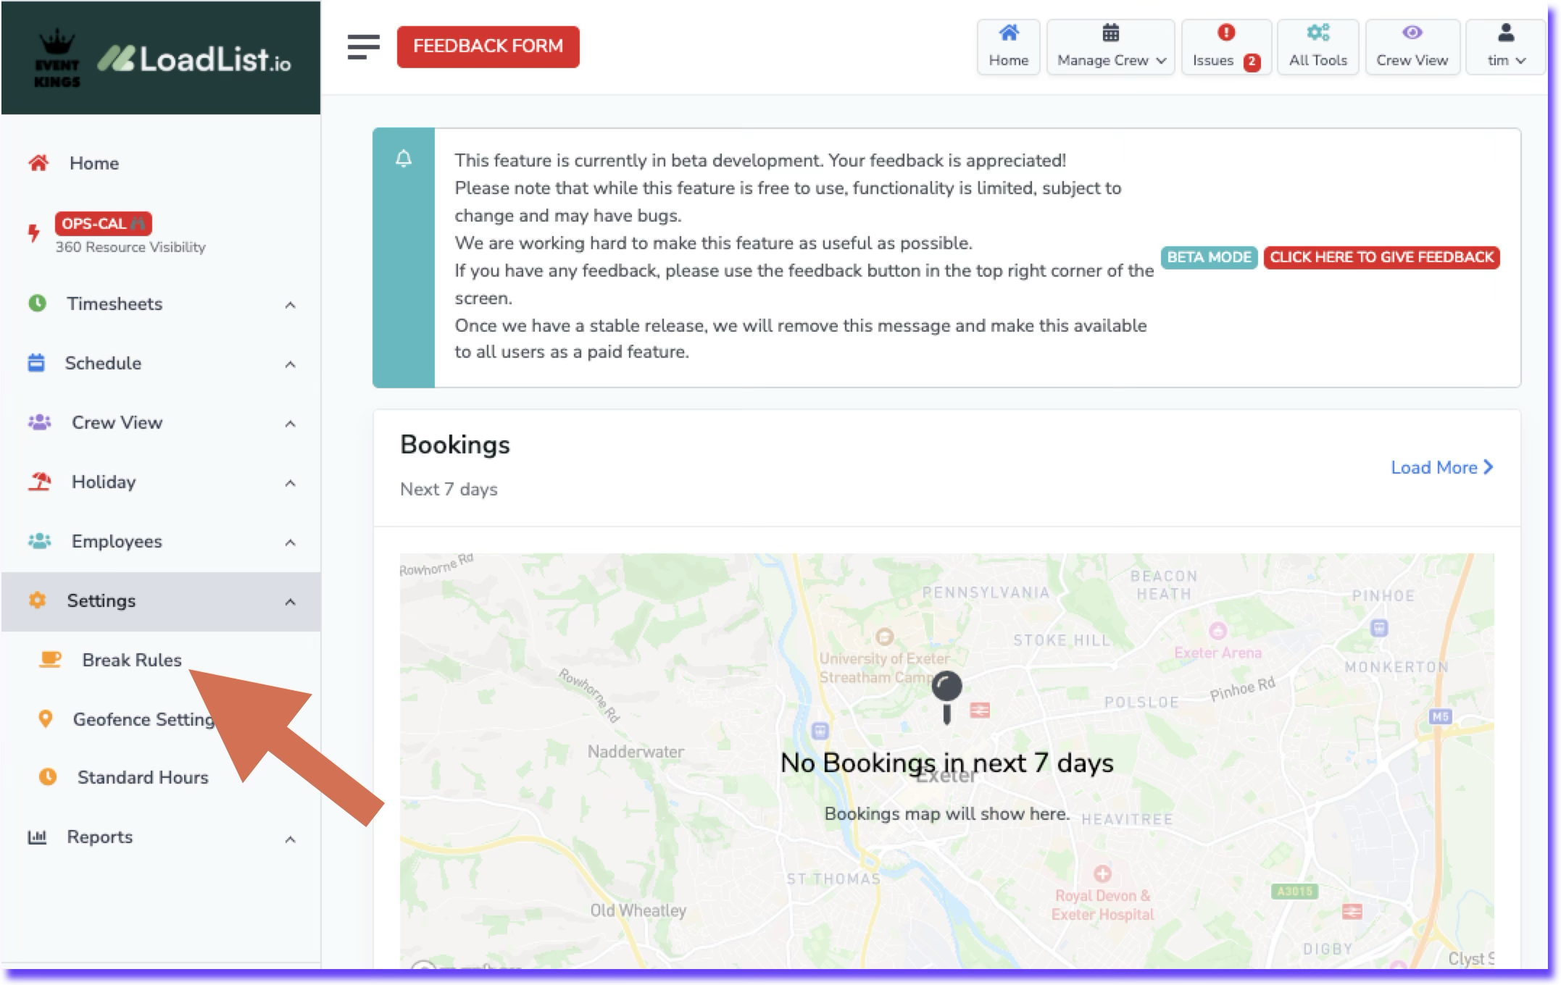Click the Load More link
This screenshot has width=1561, height=985.
click(x=1441, y=467)
